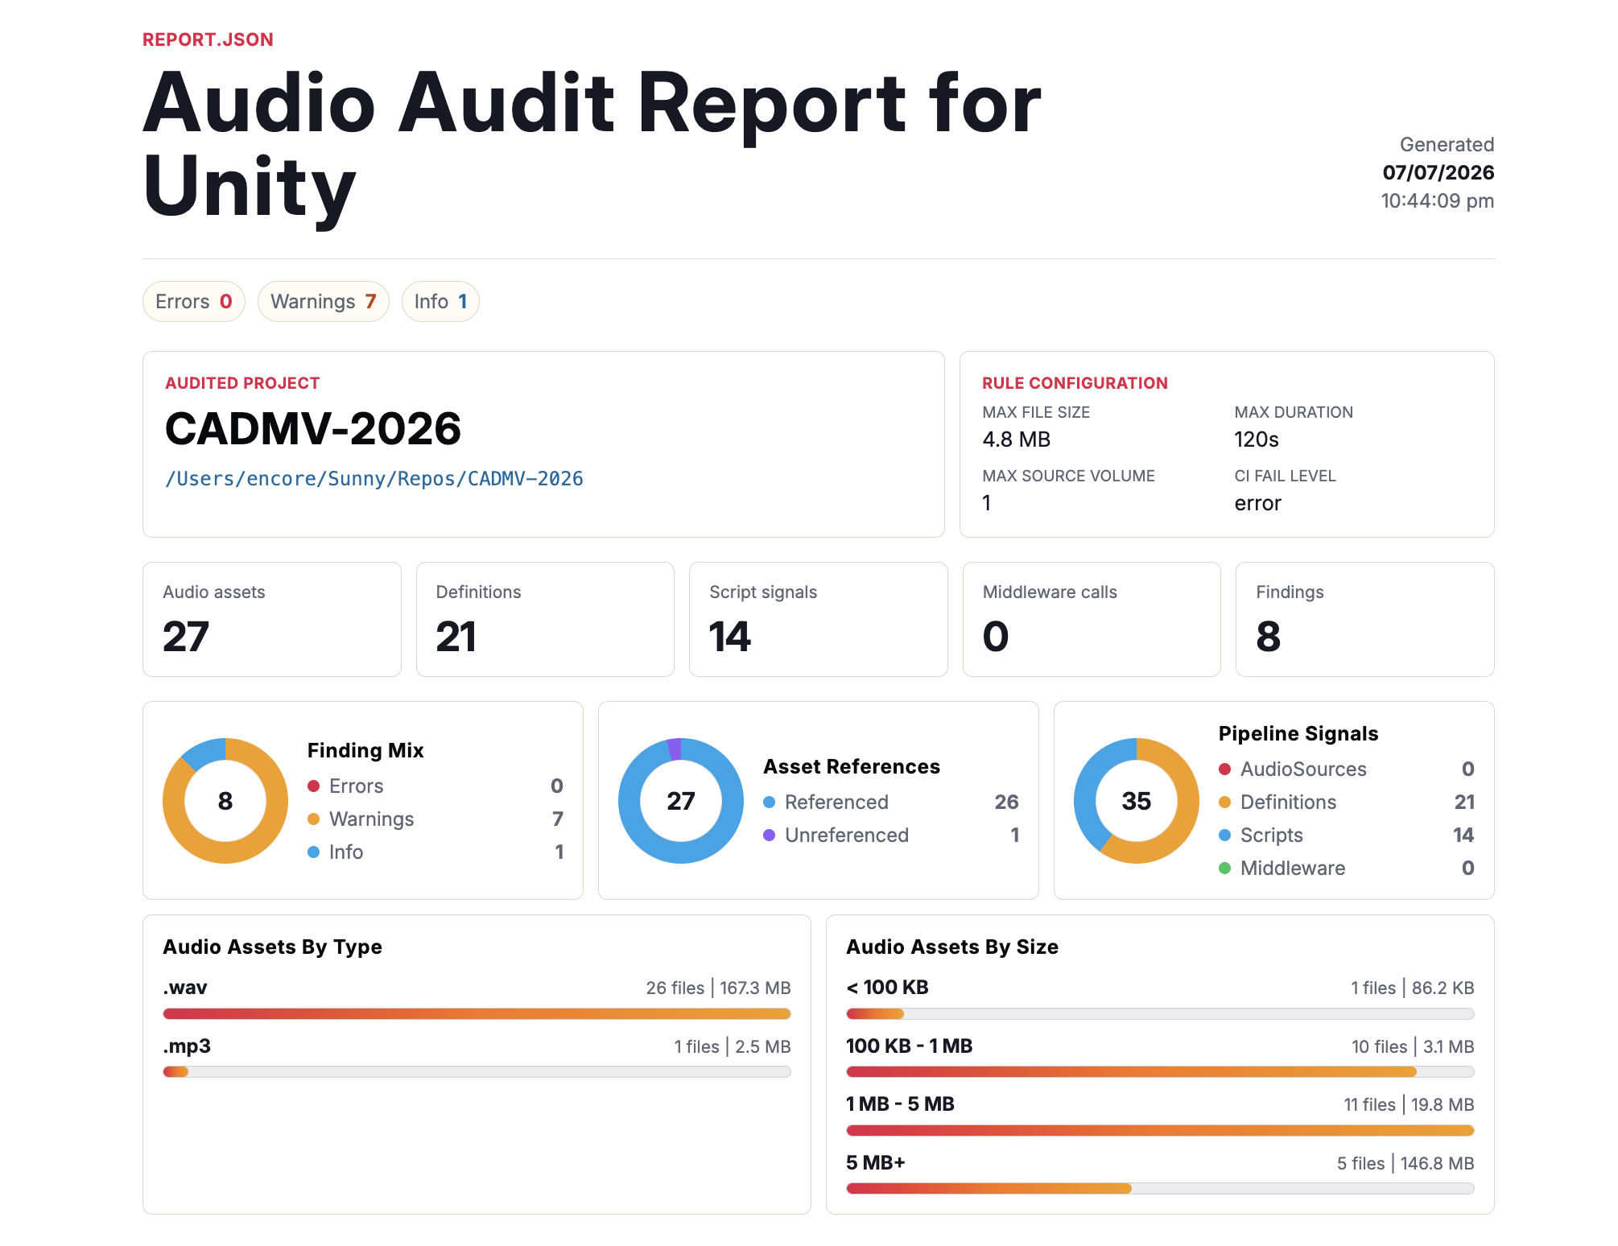Click the 10 files | 3.1 MB text
This screenshot has width=1618, height=1246.
1413,1046
